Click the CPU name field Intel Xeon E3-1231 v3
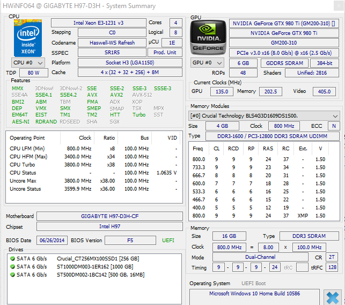The height and width of the screenshot is (305, 345). click(x=99, y=23)
